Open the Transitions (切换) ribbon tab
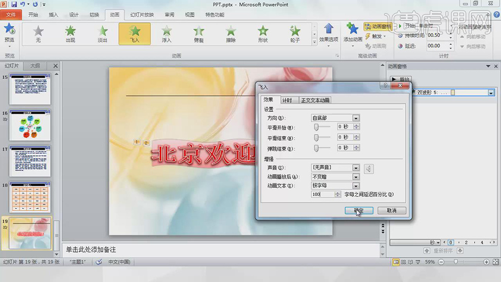Viewport: 501px width, 282px height. pyautogui.click(x=94, y=15)
